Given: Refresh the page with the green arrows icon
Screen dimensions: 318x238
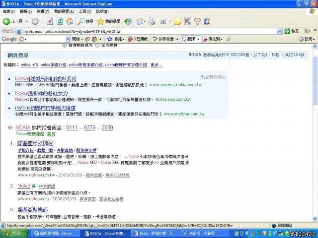Looking at the screenshot, I should click(60, 21).
